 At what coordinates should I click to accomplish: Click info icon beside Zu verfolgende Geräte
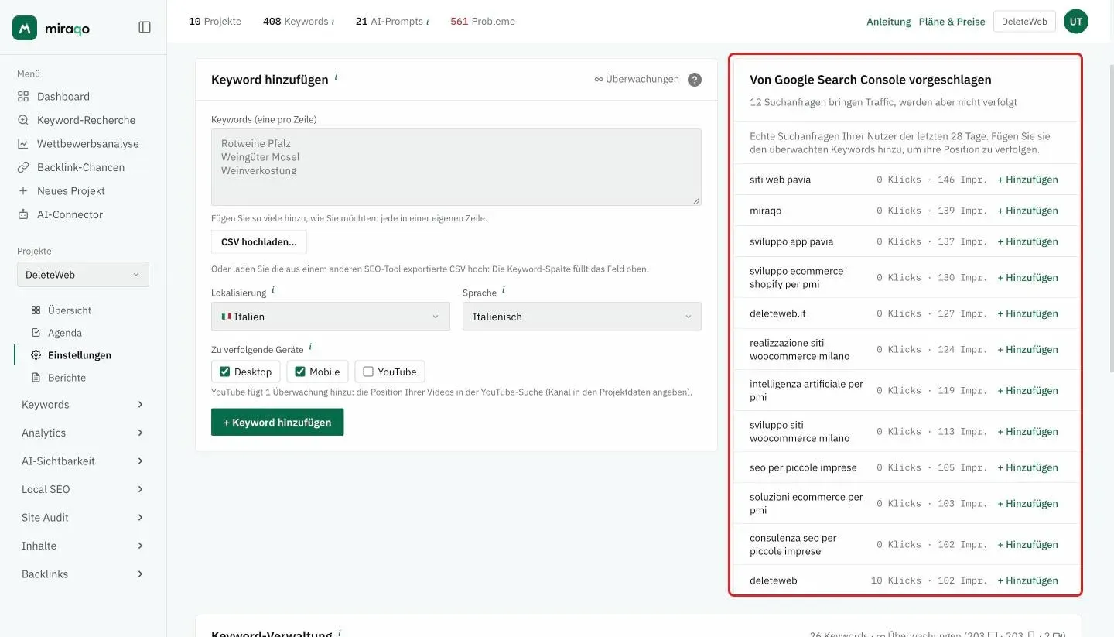pyautogui.click(x=311, y=347)
